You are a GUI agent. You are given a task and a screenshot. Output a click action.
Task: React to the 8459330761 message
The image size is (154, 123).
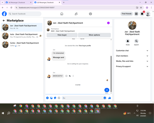[67, 76]
